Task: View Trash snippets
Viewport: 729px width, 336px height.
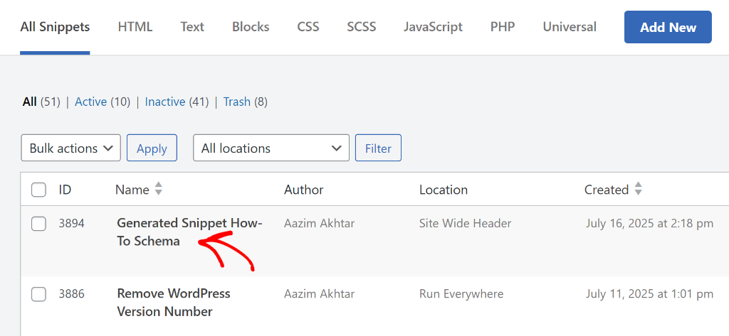Action: (x=237, y=102)
